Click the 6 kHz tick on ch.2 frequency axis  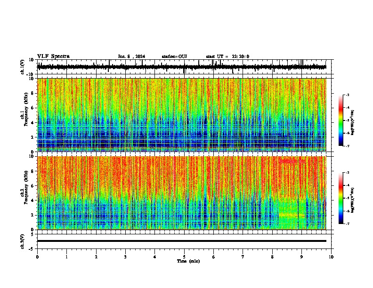point(33,186)
